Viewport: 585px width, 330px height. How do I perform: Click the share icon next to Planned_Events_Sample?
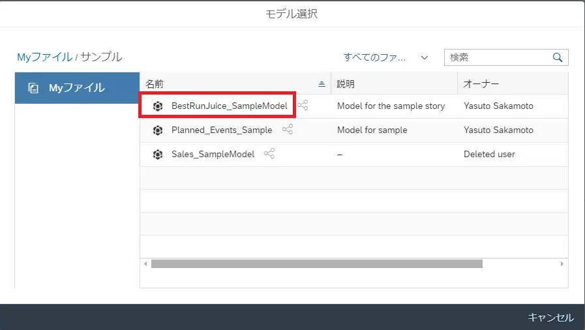(x=288, y=129)
